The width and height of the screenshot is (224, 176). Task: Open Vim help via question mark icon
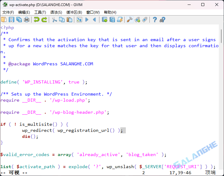pos(155,20)
